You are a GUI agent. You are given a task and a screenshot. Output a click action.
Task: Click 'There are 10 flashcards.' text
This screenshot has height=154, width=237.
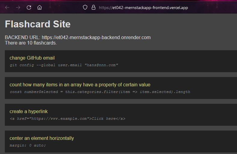[31, 43]
